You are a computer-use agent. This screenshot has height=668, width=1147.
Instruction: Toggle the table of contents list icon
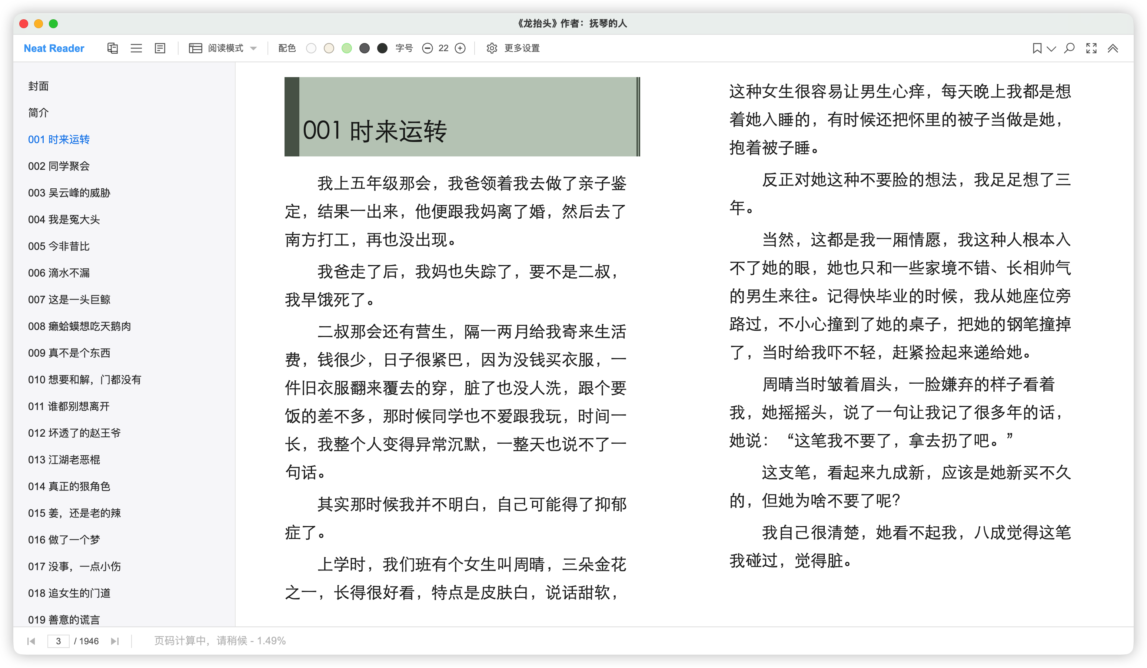click(136, 48)
